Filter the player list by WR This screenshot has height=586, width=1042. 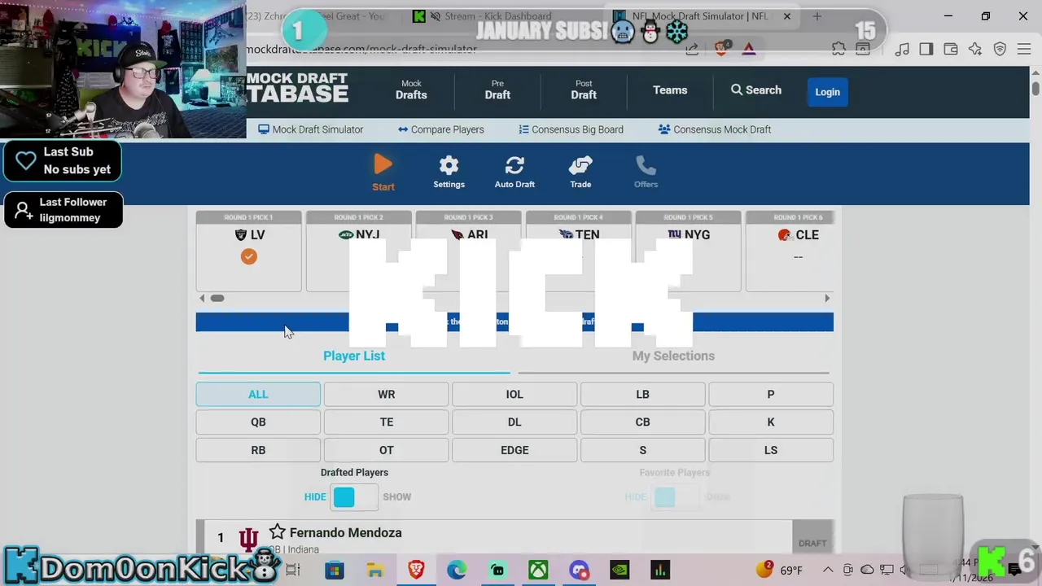click(386, 394)
